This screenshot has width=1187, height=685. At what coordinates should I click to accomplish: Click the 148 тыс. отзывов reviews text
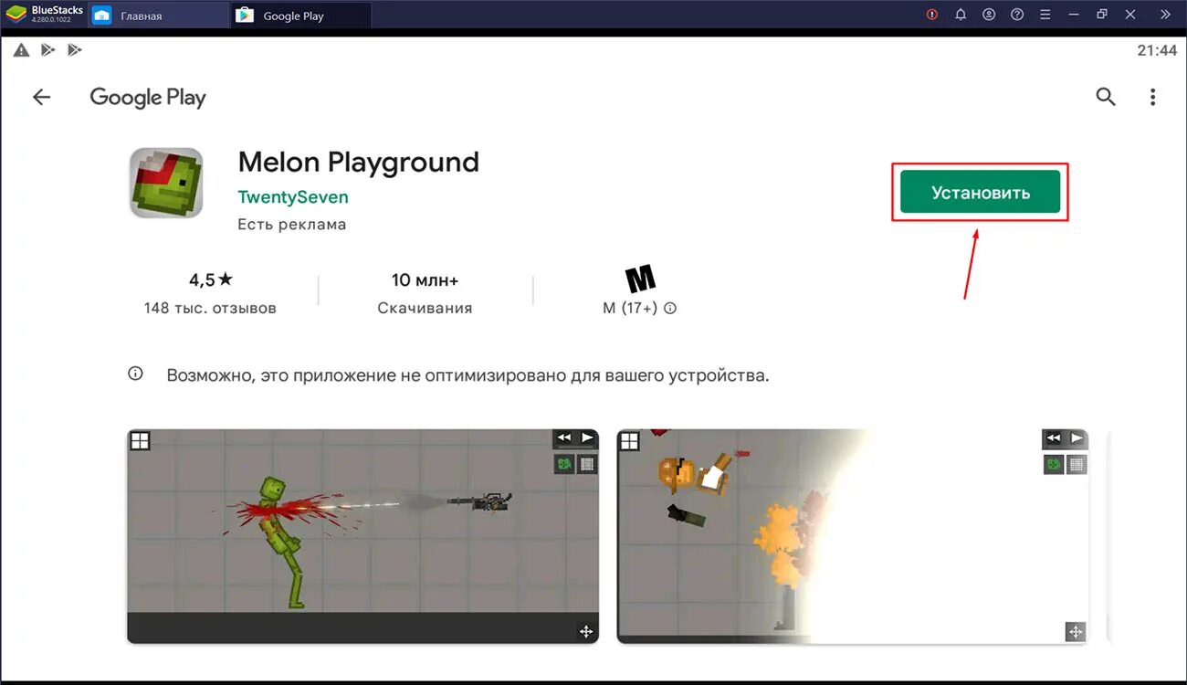[x=210, y=308]
